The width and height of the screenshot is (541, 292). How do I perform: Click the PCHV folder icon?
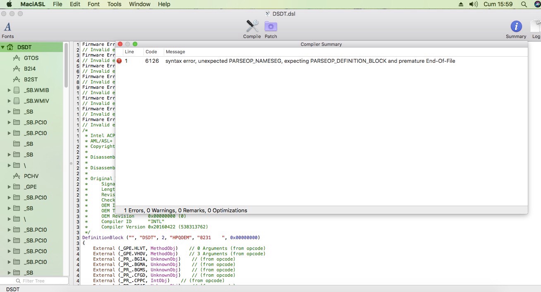17,176
